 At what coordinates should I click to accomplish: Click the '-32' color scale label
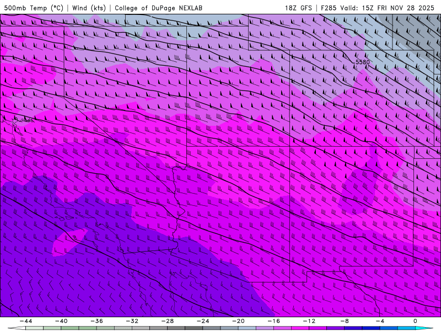coord(132,321)
